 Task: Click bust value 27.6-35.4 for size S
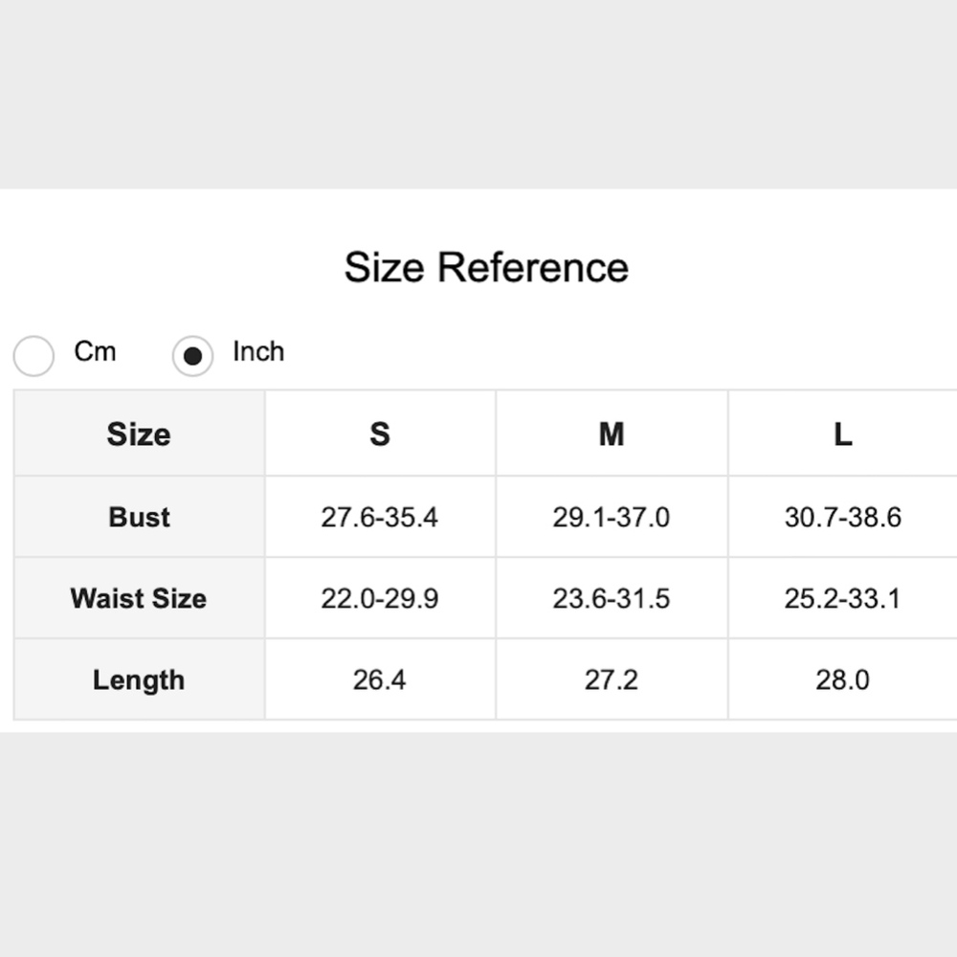click(380, 517)
